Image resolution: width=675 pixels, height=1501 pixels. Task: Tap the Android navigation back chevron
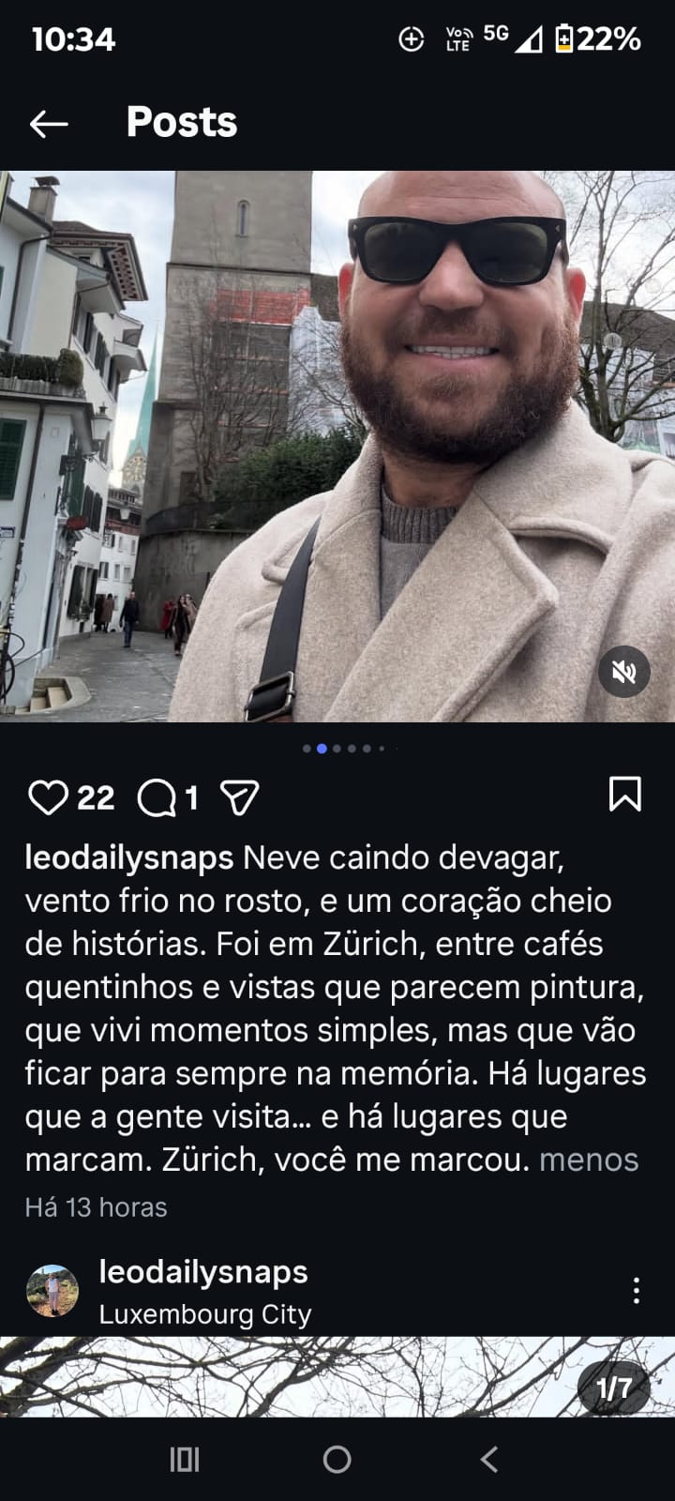[x=488, y=1460]
